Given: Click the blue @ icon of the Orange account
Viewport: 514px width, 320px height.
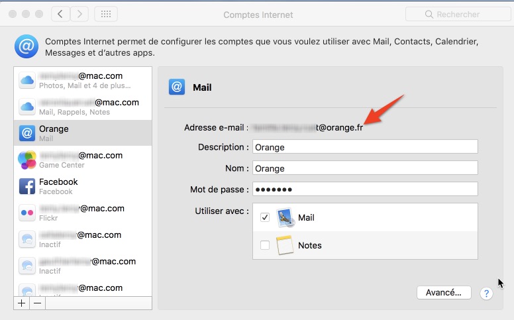Looking at the screenshot, I should point(27,133).
